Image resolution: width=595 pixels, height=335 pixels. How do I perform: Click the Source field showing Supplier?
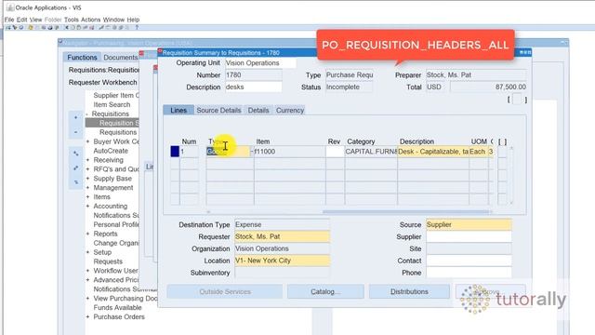point(469,224)
